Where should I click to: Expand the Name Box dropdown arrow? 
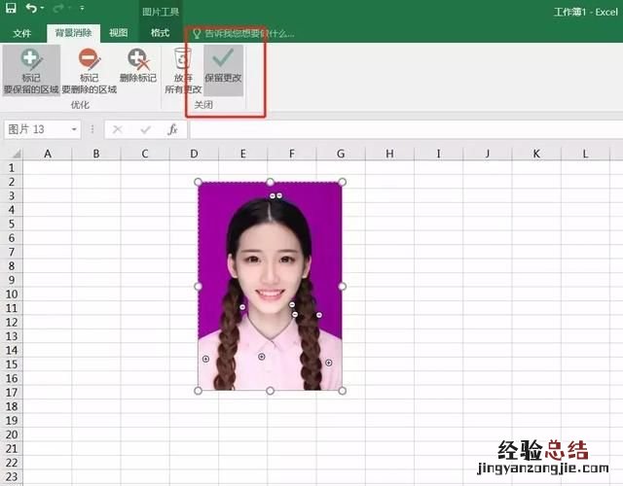tap(74, 129)
